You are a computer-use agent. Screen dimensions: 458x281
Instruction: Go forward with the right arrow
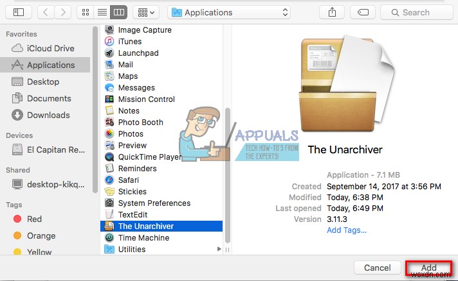click(x=63, y=13)
